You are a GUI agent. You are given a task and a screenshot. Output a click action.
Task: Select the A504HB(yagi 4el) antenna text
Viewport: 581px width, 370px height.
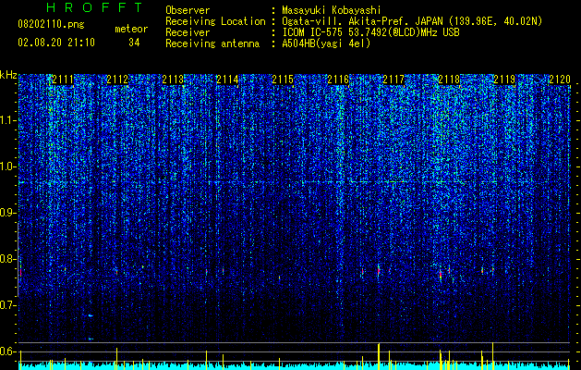pyautogui.click(x=326, y=43)
